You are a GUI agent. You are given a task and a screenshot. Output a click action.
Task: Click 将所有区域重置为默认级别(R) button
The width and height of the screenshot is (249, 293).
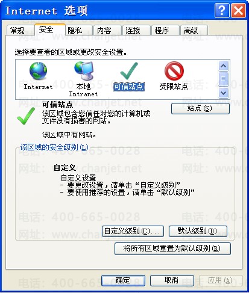[172, 248]
